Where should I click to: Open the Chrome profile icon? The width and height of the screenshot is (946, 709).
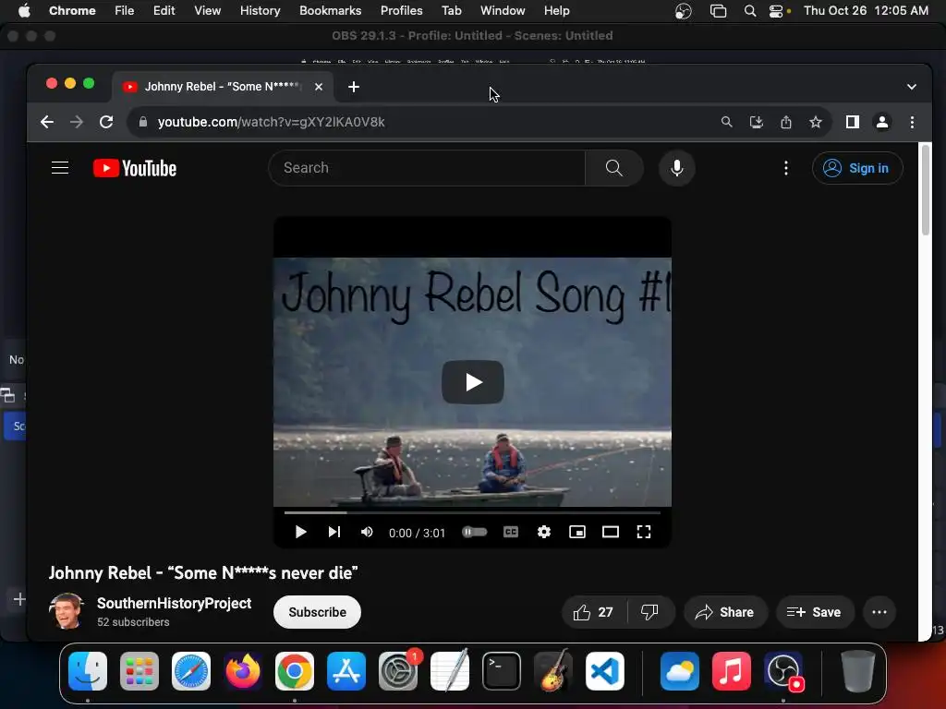tap(882, 122)
